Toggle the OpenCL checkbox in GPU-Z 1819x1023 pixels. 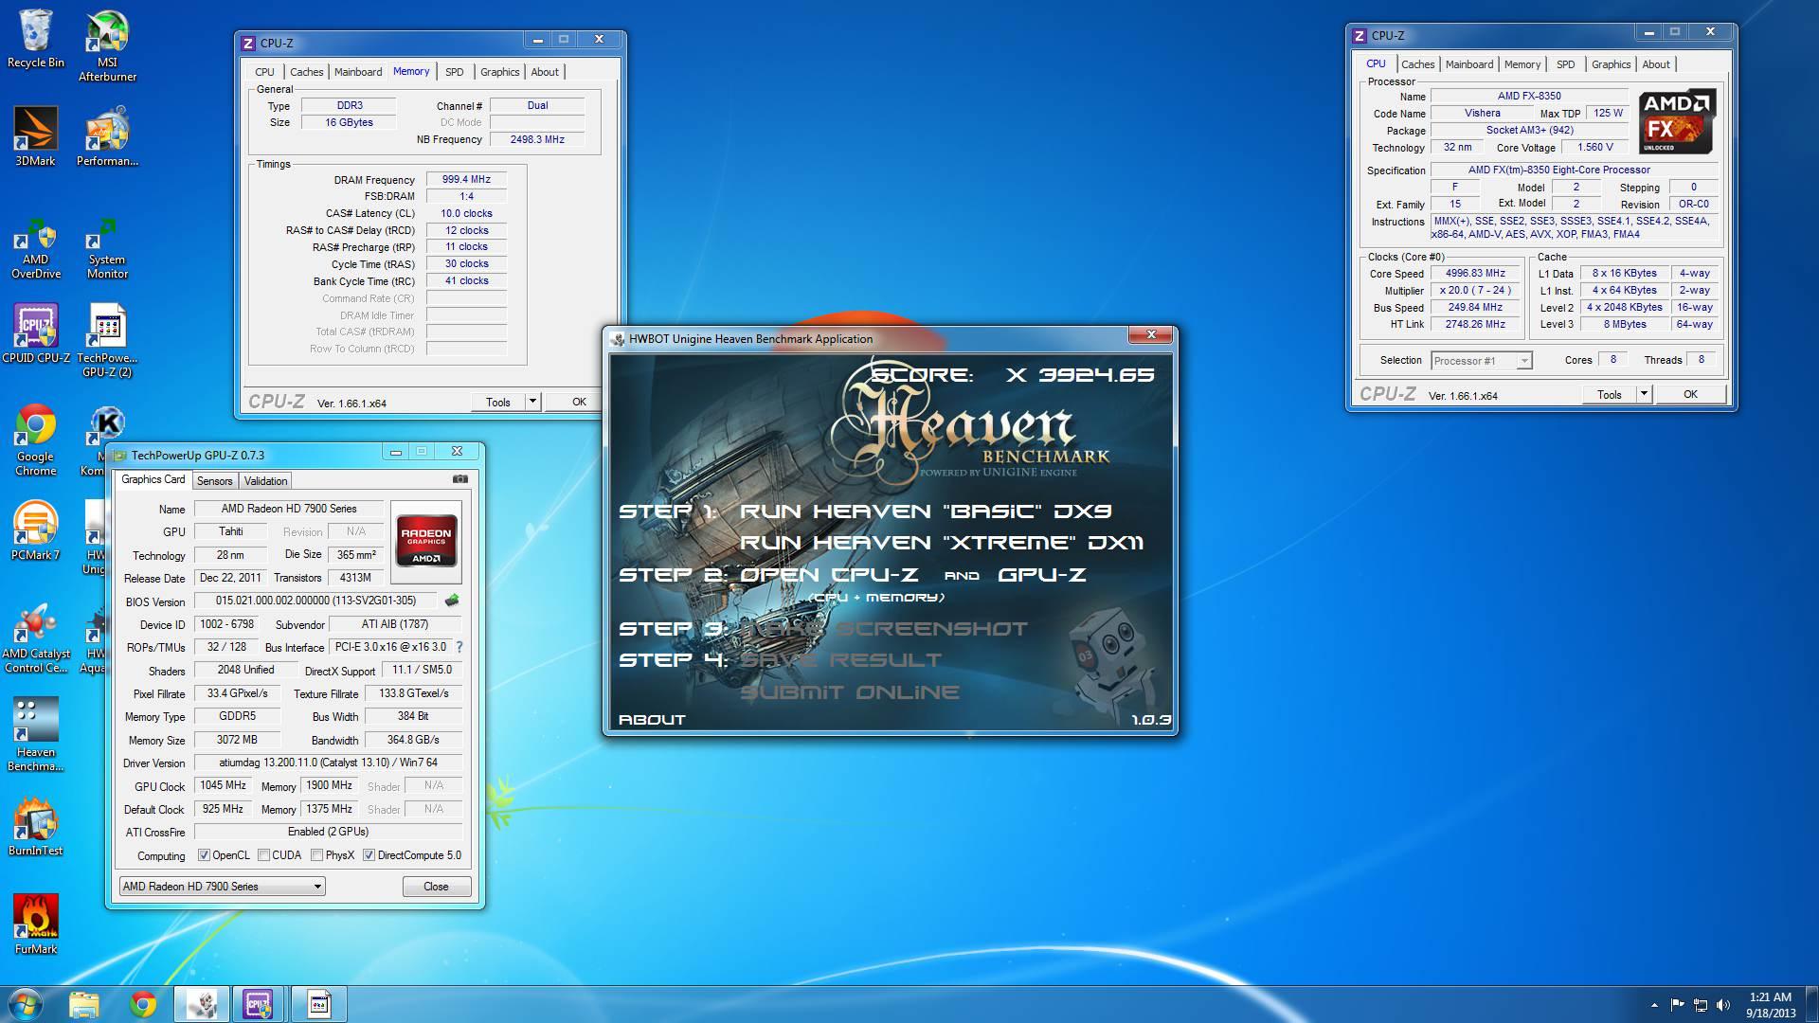point(204,855)
